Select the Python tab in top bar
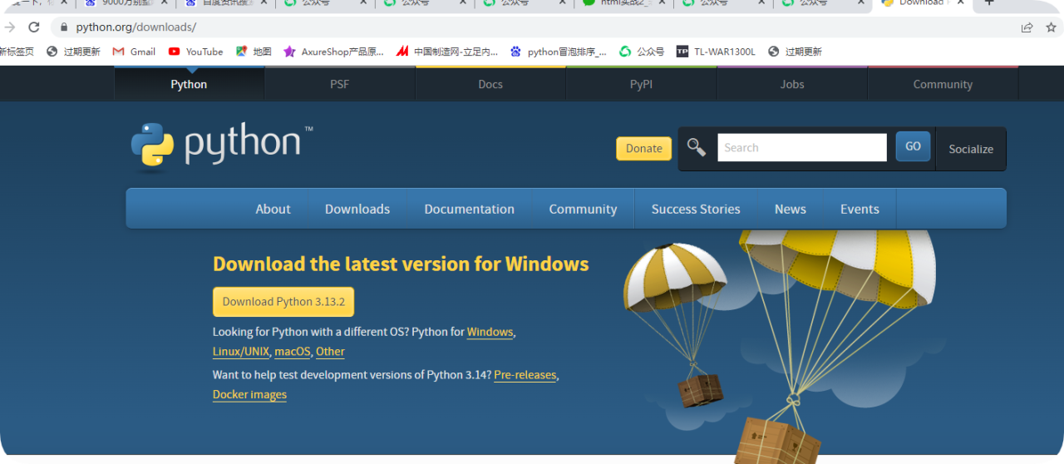This screenshot has width=1064, height=464. [189, 84]
